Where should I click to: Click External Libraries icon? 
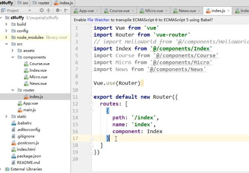7,169
